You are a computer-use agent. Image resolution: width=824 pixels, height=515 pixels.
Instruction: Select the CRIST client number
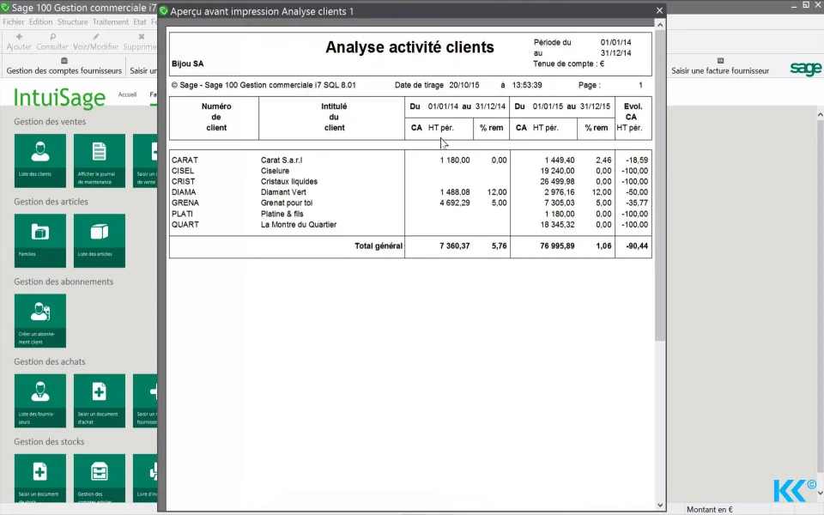[183, 181]
